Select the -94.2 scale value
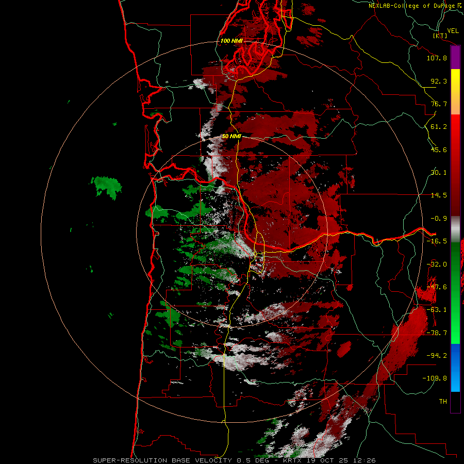This screenshot has height=464, width=464. (x=437, y=356)
